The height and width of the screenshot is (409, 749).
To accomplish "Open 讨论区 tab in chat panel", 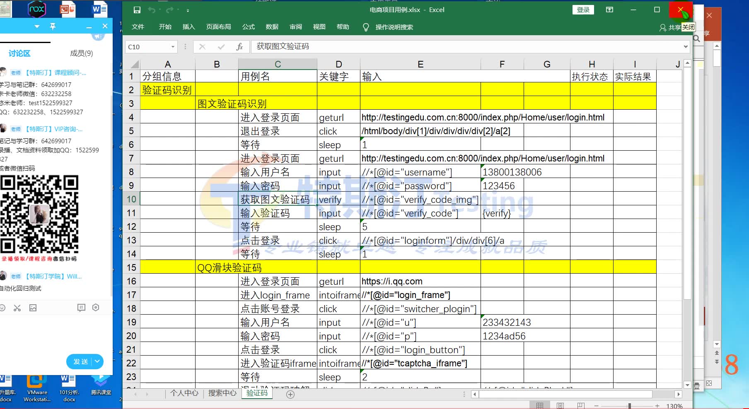I will point(19,53).
